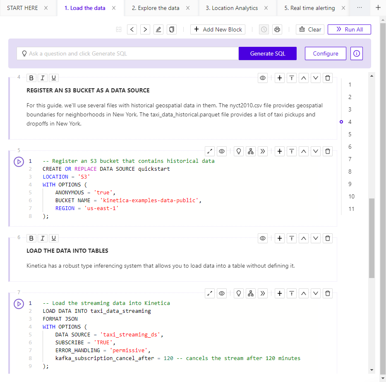Screen dimensions: 386x382
Task: Click the lightbulb suggestion icon on block 7
Action: 238,293
